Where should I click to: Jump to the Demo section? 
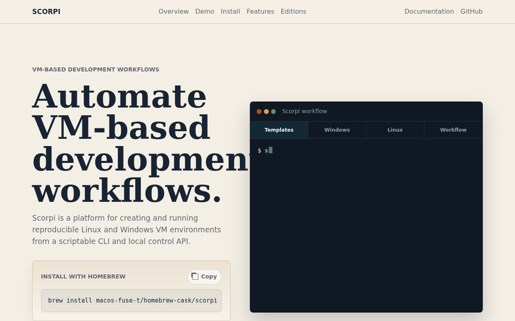[205, 12]
